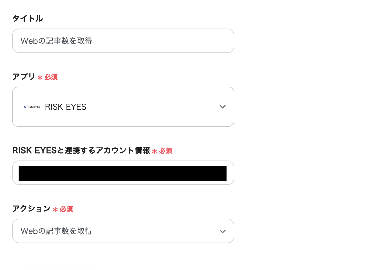Open the アクション dropdown chevron

coord(222,231)
